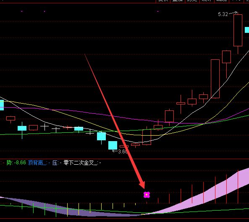Image resolution: width=249 pixels, height=222 pixels.
Task: Open the 统计 tab in the top bar
Action: [207, 1]
